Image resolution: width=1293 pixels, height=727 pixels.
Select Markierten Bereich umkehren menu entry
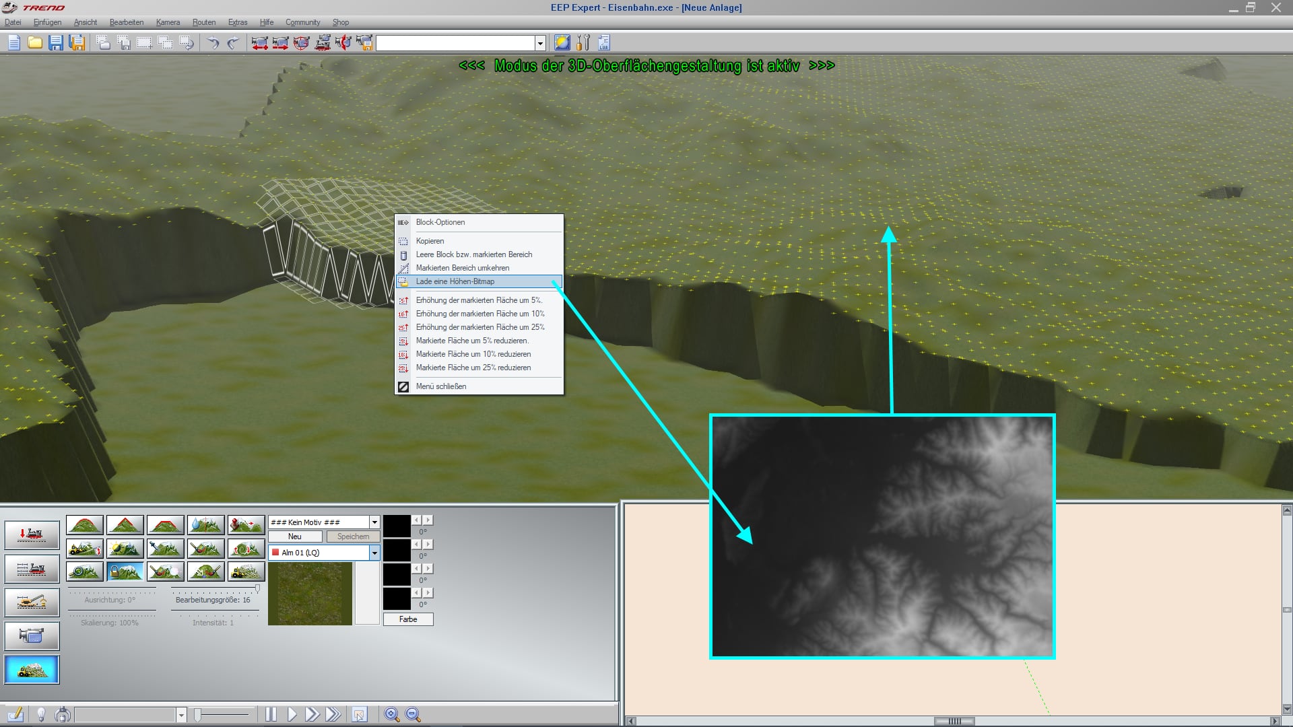(x=479, y=268)
